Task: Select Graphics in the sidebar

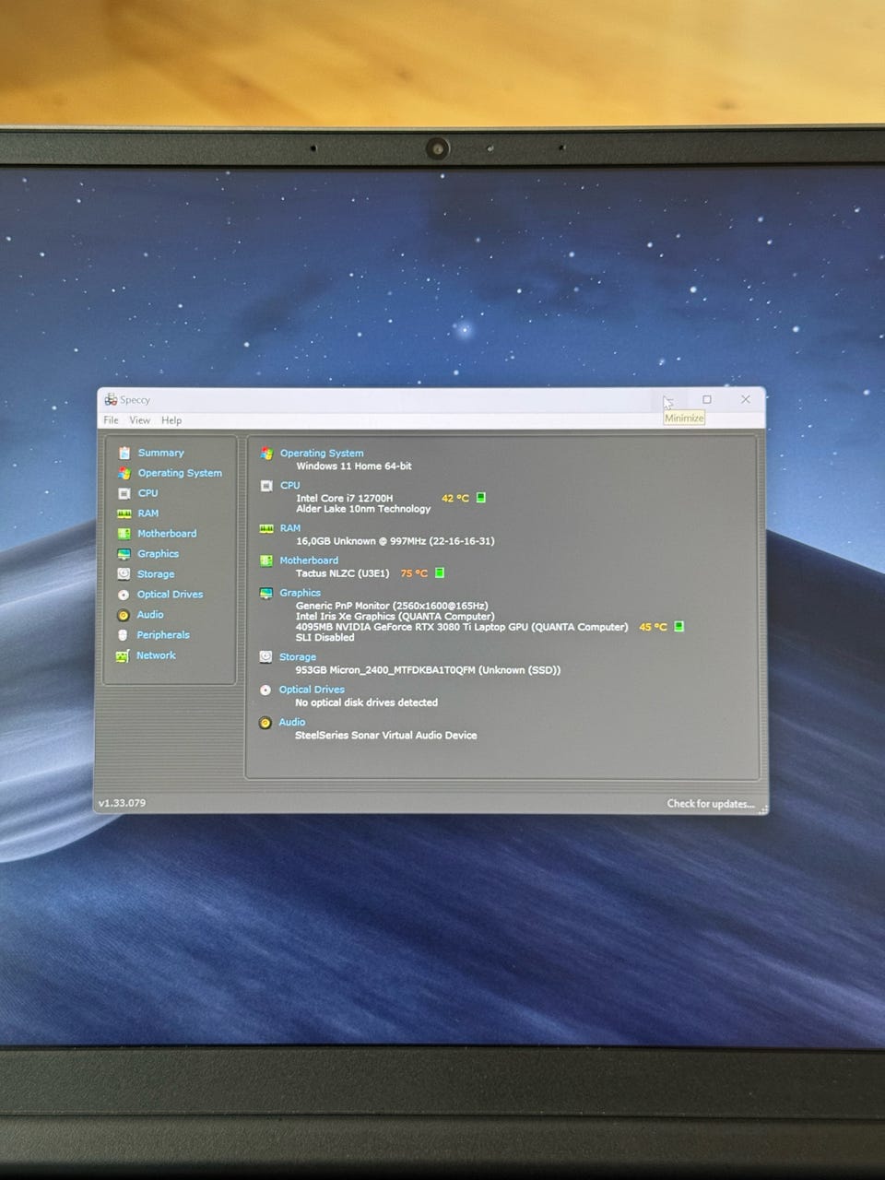Action: coord(158,554)
